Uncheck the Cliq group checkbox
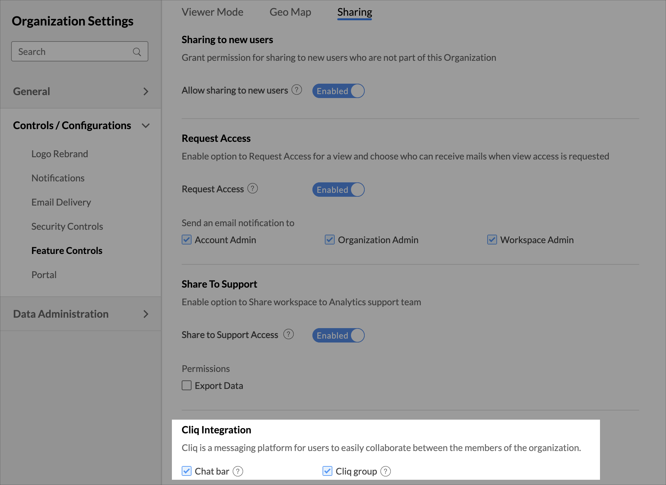This screenshot has height=485, width=666. tap(327, 471)
